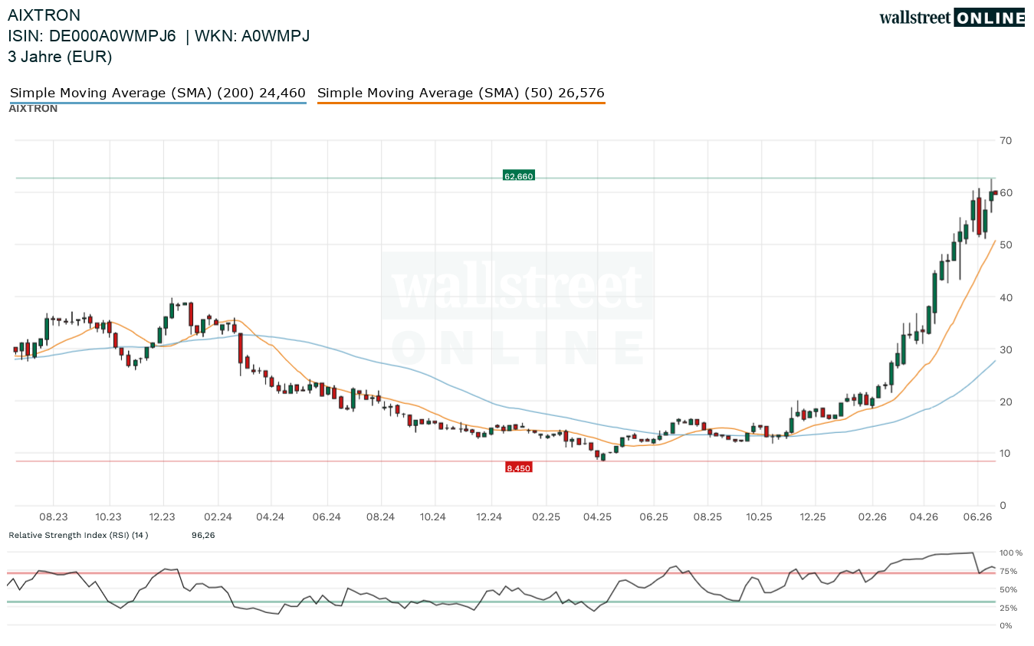Click the 04.25 date axis label
The width and height of the screenshot is (1034, 646).
coord(598,517)
